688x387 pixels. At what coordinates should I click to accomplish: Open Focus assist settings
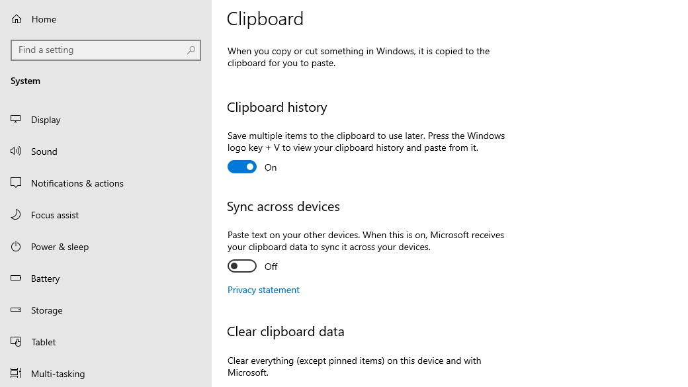coord(54,215)
